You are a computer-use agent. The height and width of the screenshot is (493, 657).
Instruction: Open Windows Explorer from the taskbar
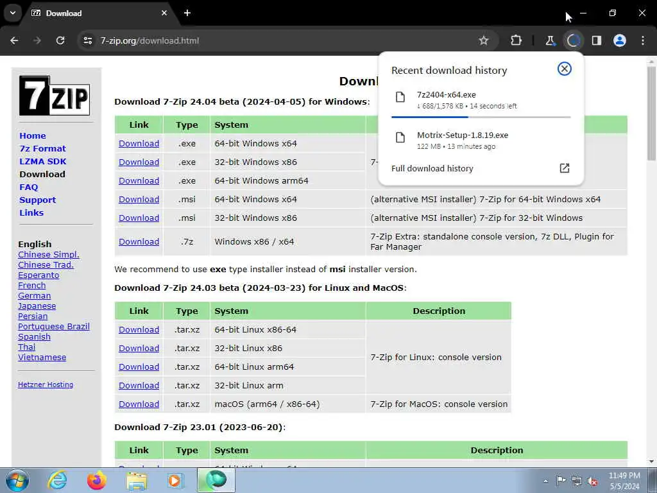(137, 481)
